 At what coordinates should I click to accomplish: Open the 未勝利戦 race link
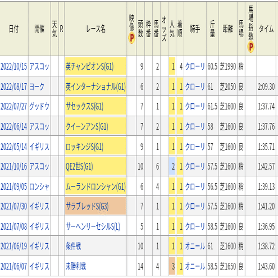click(x=76, y=266)
